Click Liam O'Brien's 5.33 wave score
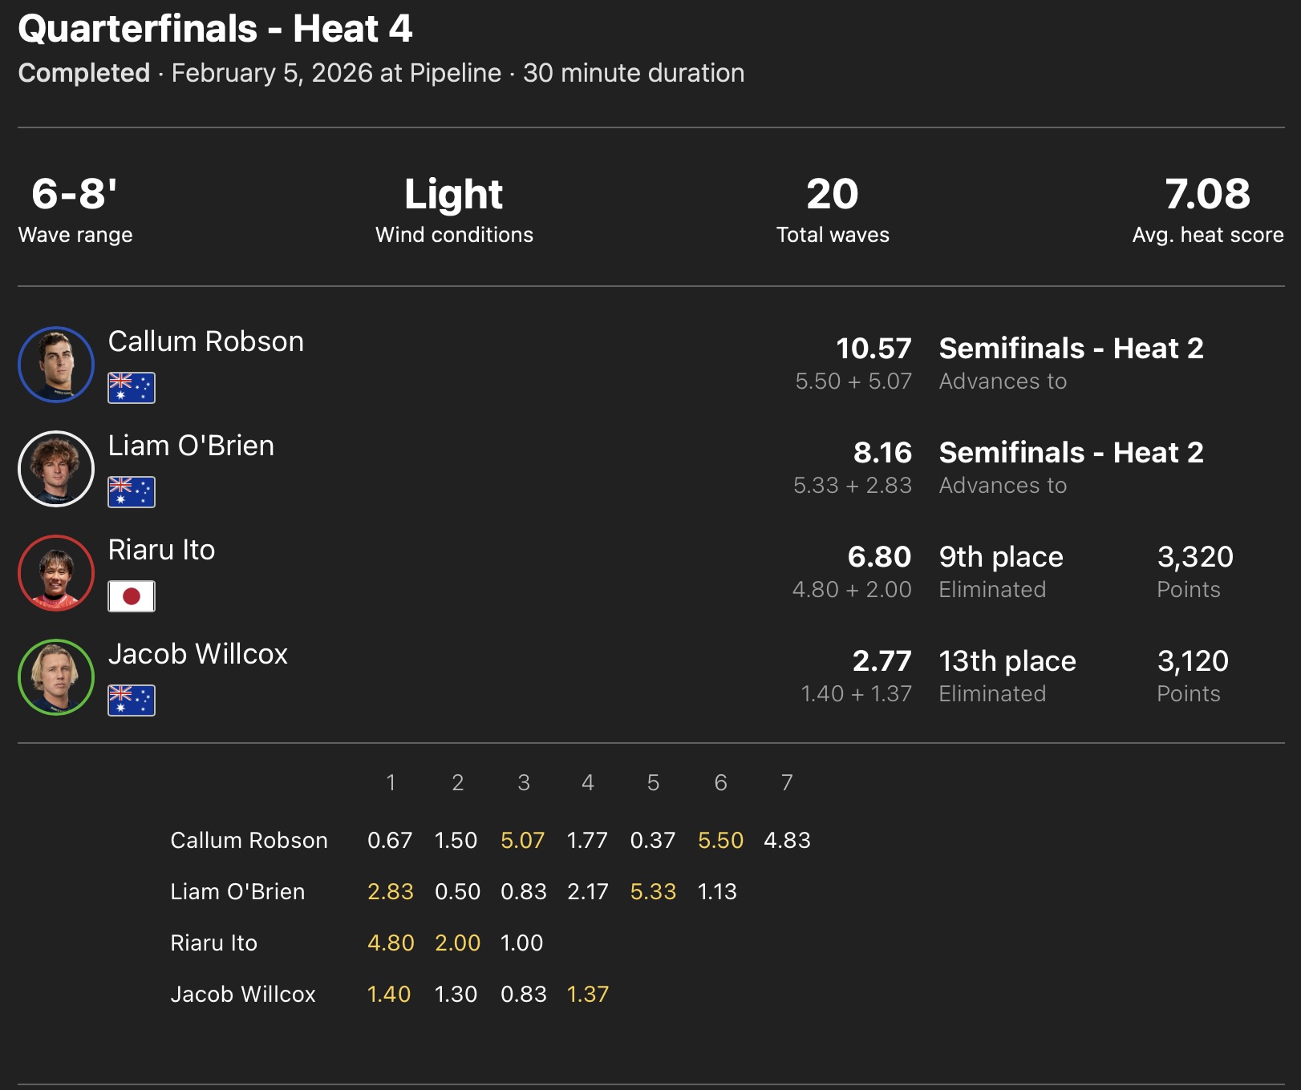Image resolution: width=1301 pixels, height=1090 pixels. coord(653,892)
